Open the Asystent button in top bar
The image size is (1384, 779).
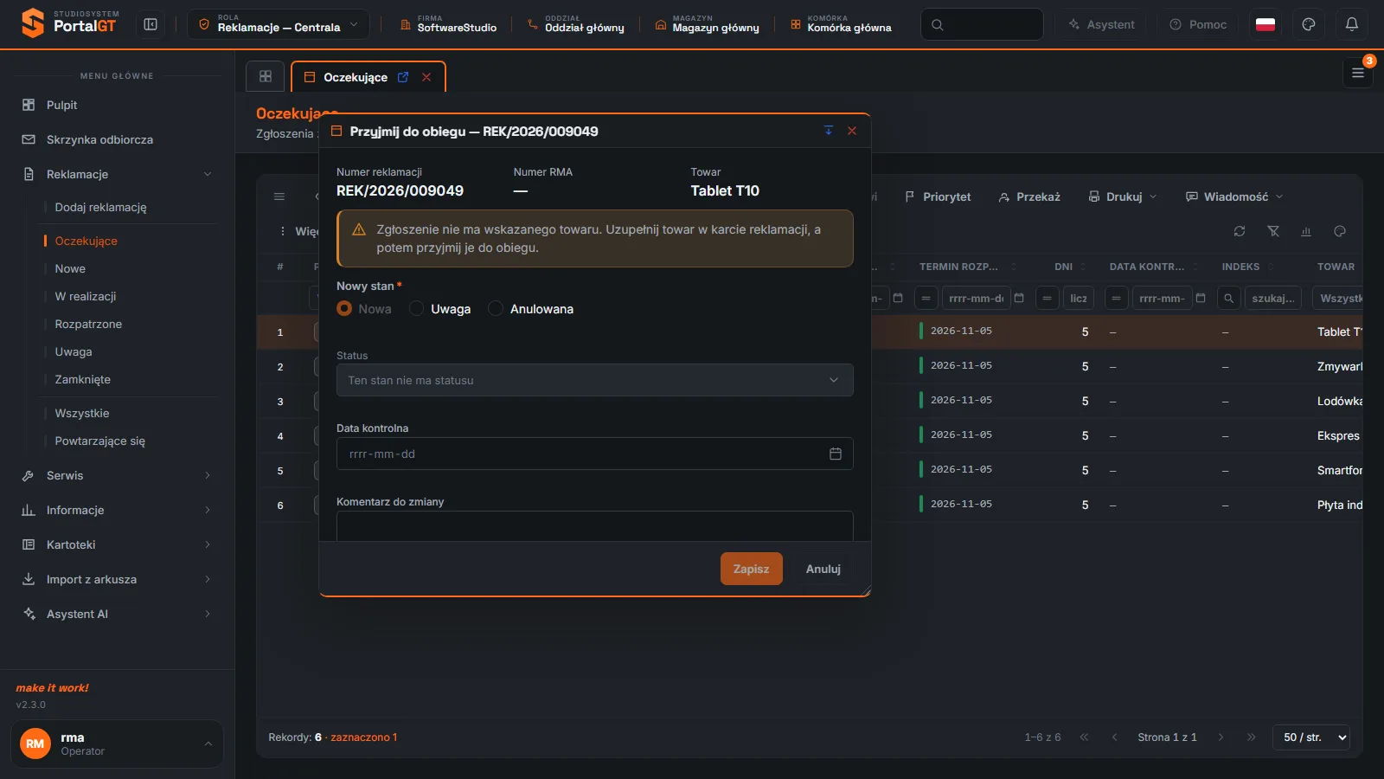click(1101, 24)
